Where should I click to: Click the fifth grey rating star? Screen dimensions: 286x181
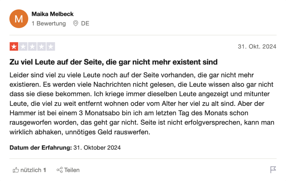pos(51,46)
